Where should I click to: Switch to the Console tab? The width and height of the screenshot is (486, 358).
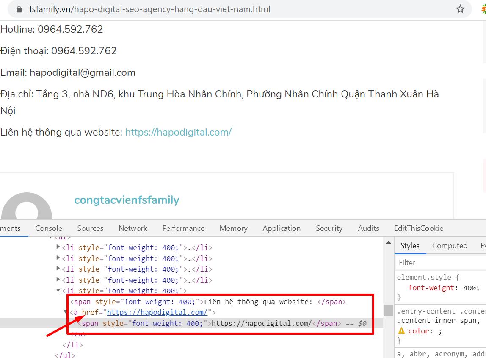[49, 228]
